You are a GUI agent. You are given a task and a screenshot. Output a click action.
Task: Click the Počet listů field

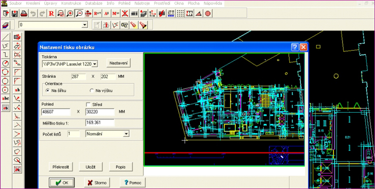(74, 134)
